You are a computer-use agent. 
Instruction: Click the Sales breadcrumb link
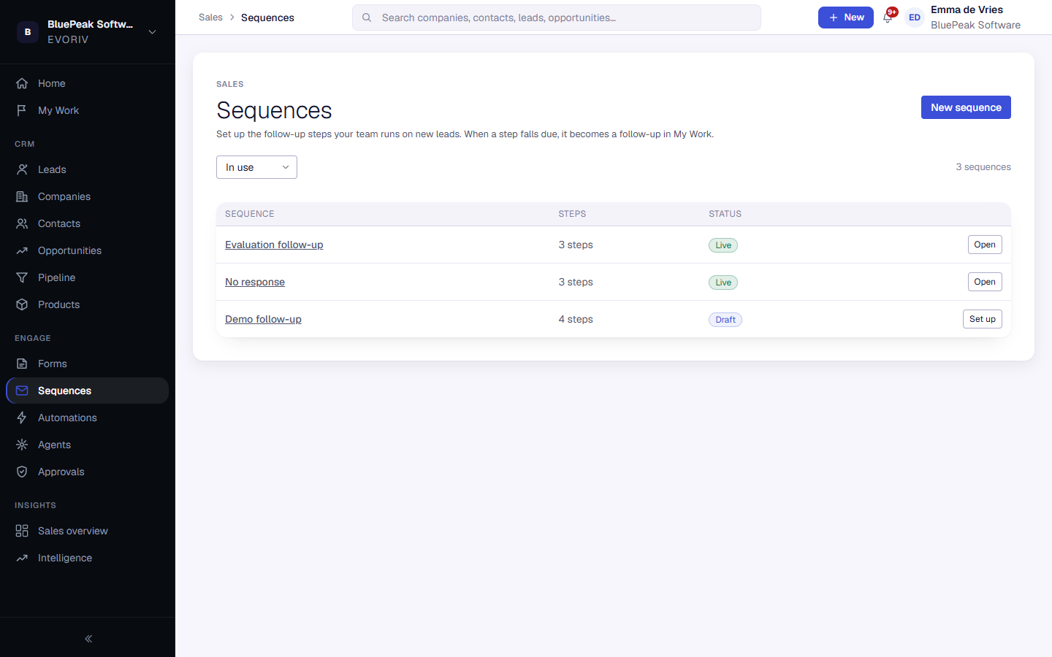click(x=210, y=18)
